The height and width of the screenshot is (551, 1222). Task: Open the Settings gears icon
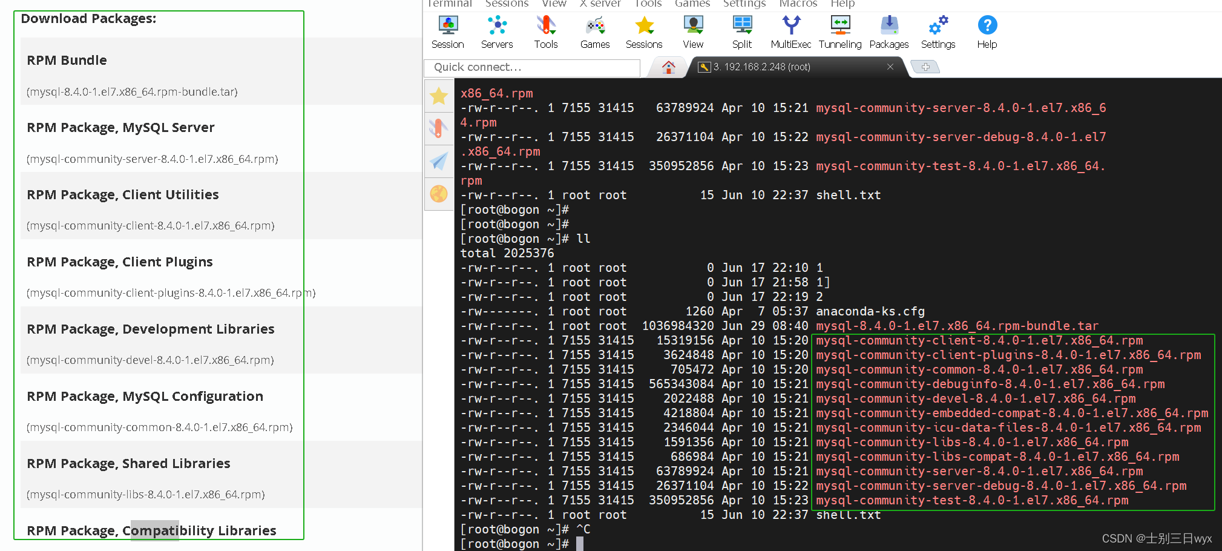(938, 32)
